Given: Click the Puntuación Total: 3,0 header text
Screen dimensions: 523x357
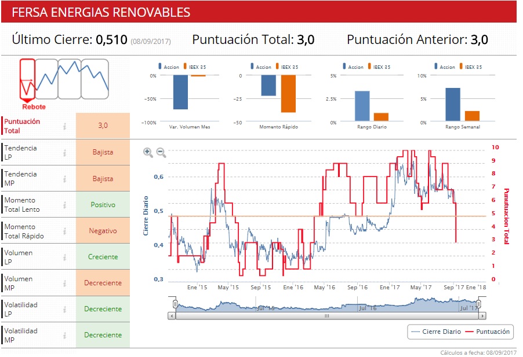Looking at the screenshot, I should [x=253, y=39].
